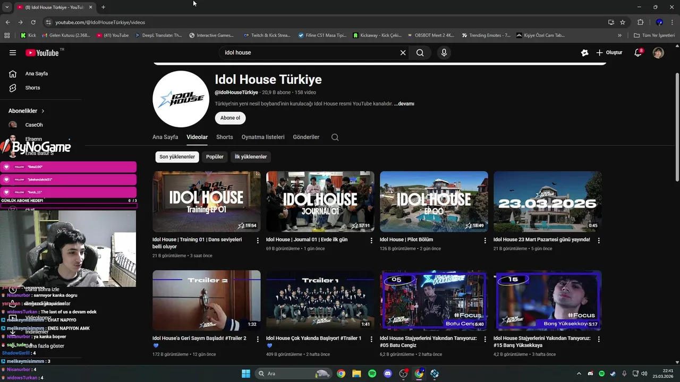
Task: Open the 23.03.2026 announcement thumbnail
Action: 548,201
